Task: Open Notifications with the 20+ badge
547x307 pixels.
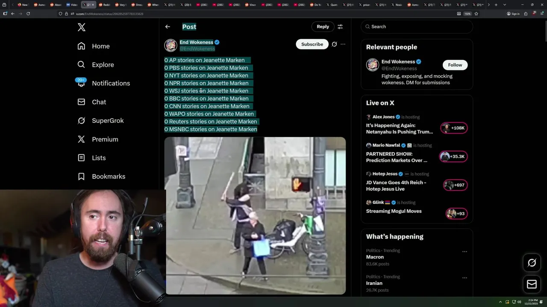Action: pyautogui.click(x=103, y=83)
